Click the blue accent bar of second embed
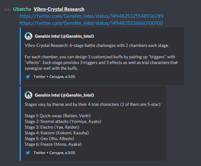Viewport: 201px width, 166px height. click(20, 124)
